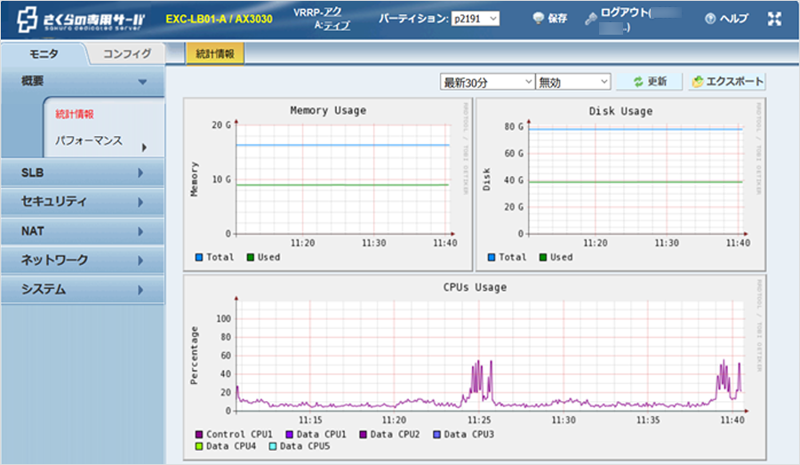Viewport: 800px width, 465px height.
Task: Switch to the コンフィグ tab
Action: 127,54
